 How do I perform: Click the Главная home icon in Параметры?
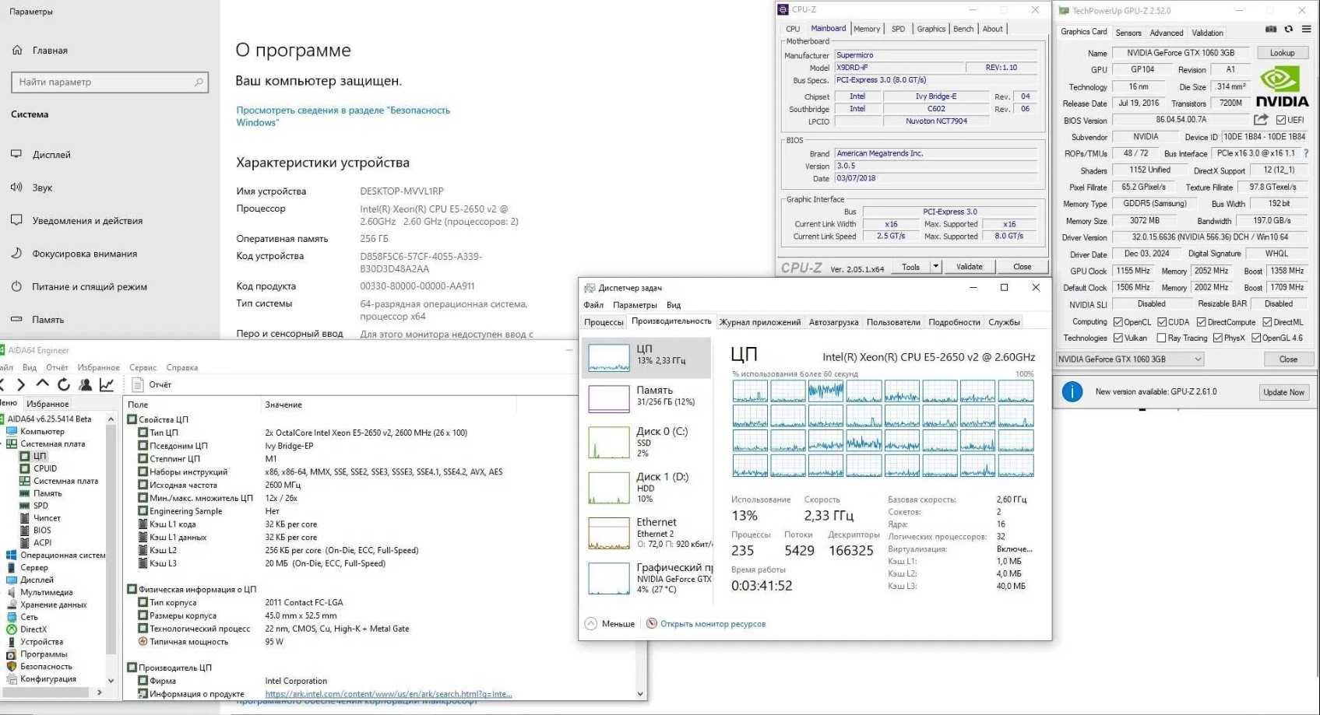pyautogui.click(x=17, y=50)
